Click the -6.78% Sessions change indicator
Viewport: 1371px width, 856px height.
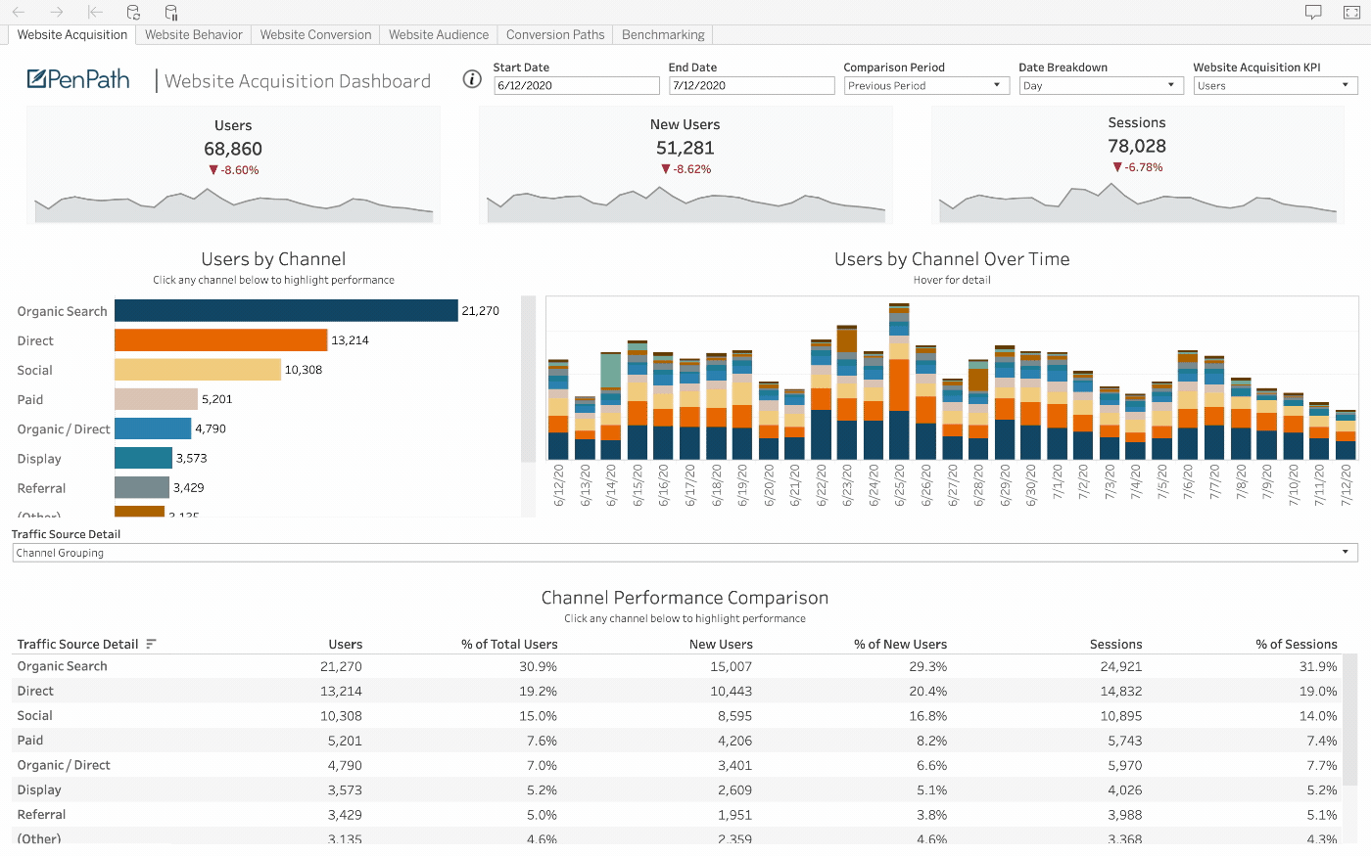click(x=1137, y=167)
